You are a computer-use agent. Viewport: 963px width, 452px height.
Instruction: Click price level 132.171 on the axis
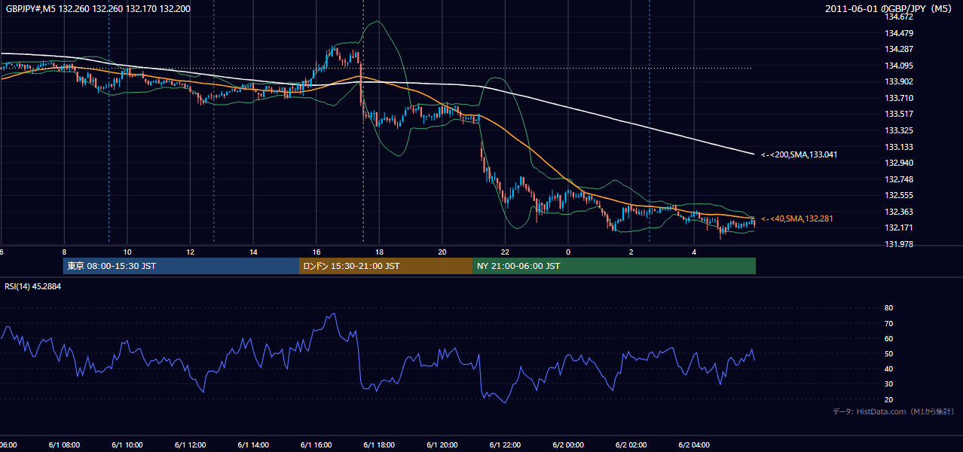898,228
